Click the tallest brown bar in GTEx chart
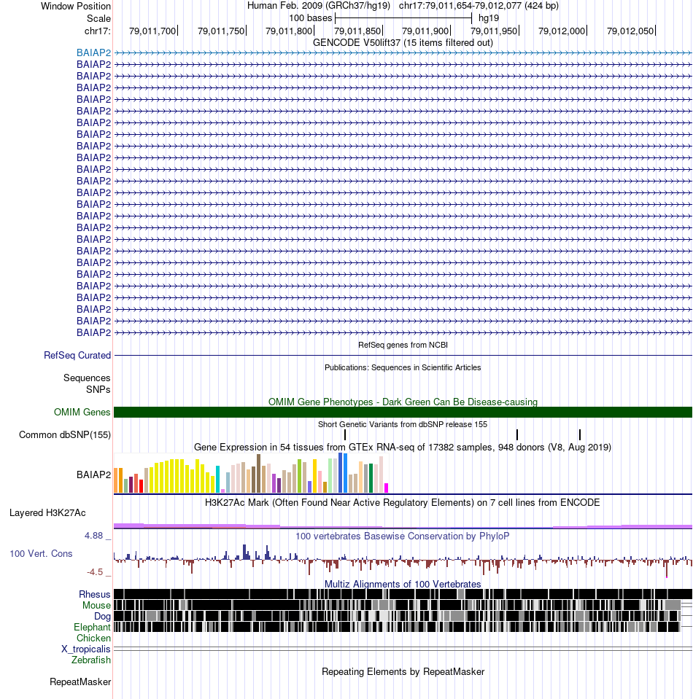Screen dimensions: 693x699 point(258,474)
